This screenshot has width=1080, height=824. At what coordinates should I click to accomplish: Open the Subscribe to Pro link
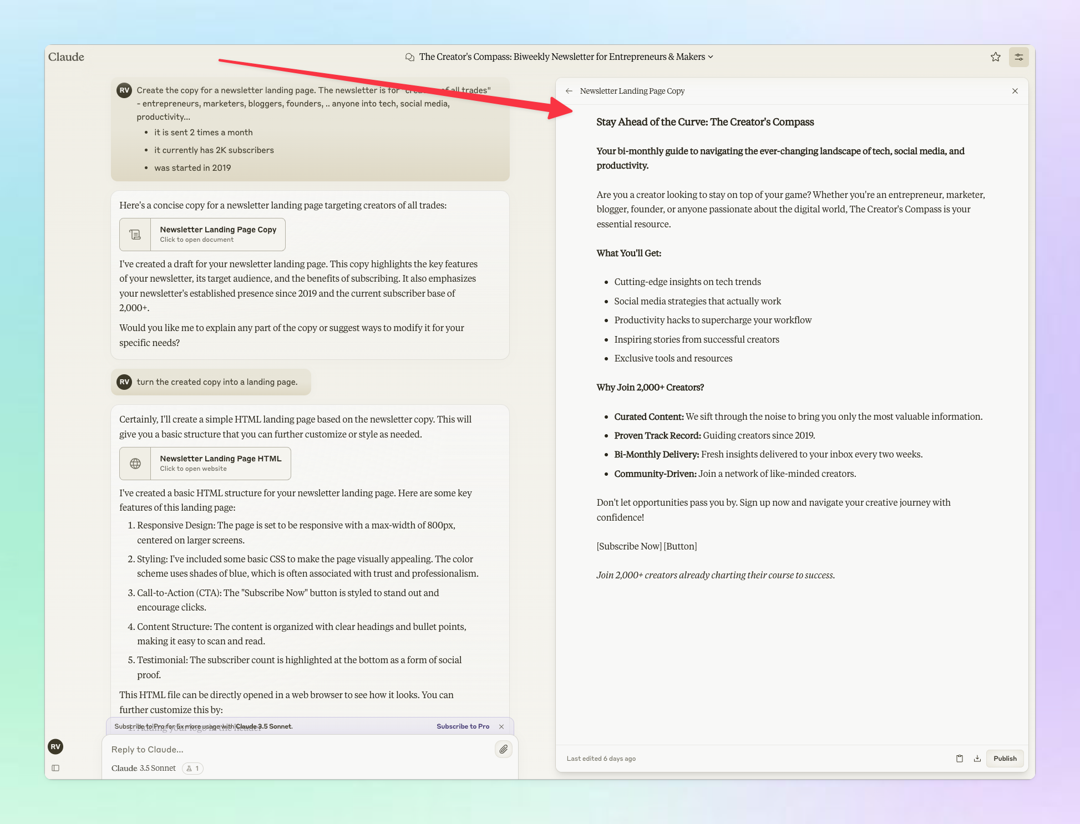tap(463, 726)
